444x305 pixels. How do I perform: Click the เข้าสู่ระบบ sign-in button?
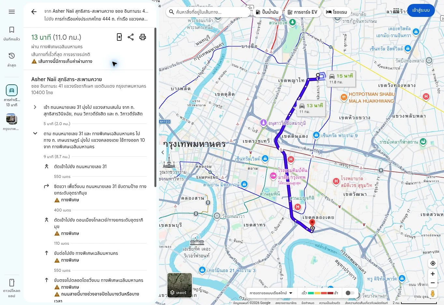421,10
